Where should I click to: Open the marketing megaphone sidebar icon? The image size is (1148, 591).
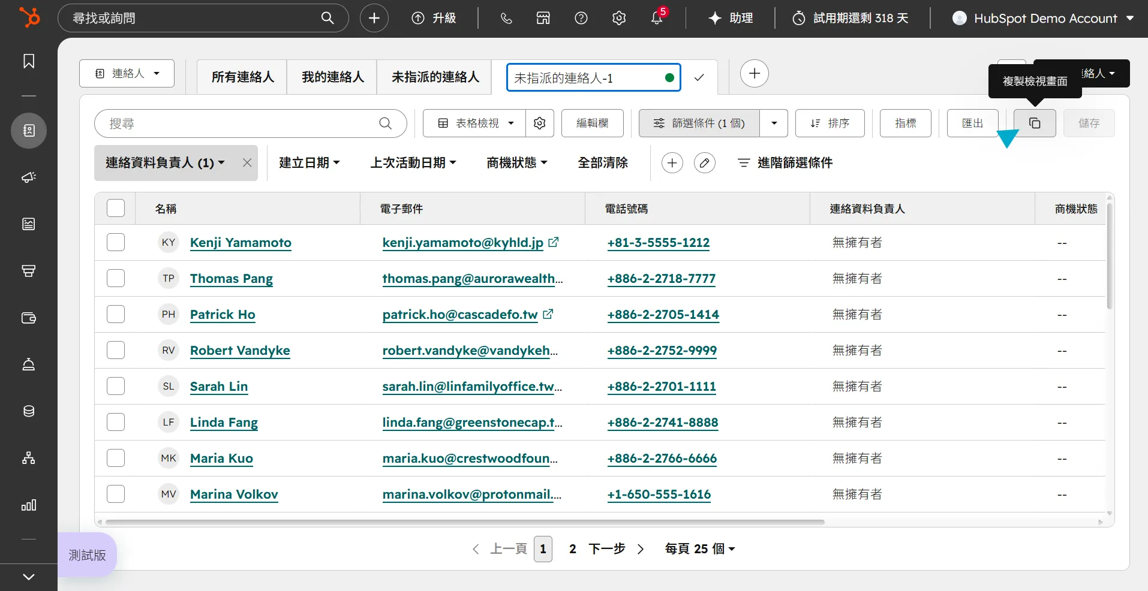click(x=29, y=177)
